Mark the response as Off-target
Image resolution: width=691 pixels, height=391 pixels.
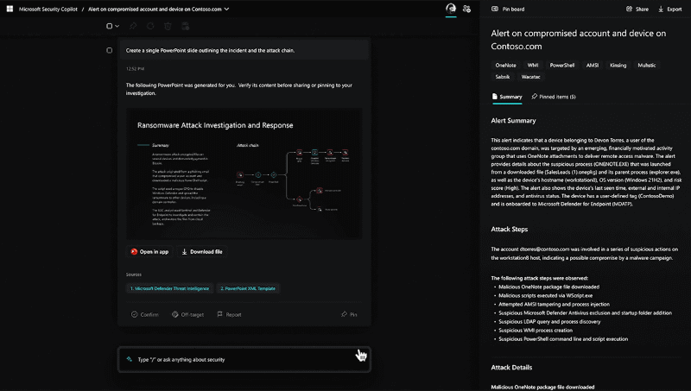(x=187, y=314)
